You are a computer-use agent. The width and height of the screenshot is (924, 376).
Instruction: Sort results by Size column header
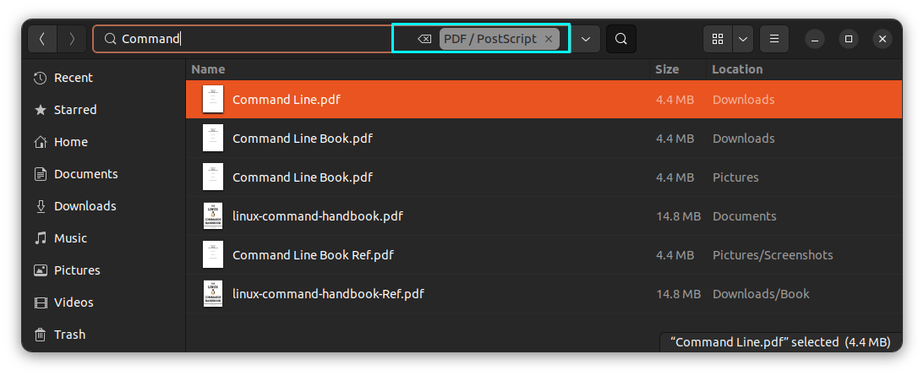tap(667, 69)
